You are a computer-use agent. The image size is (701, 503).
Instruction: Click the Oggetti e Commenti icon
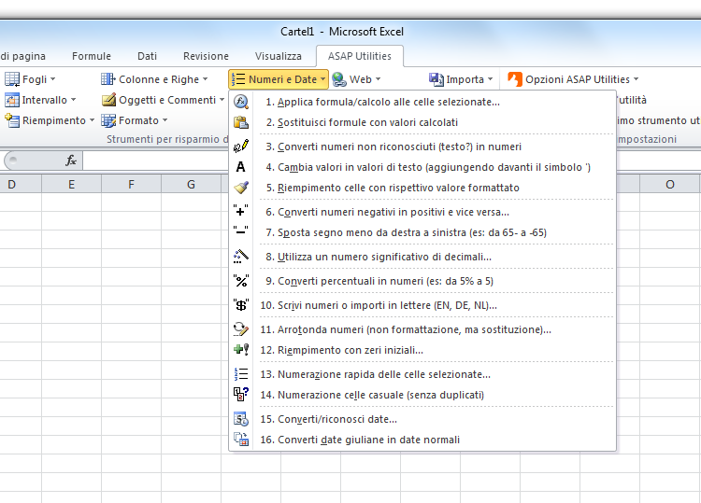(x=108, y=100)
